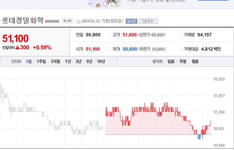Open the 월봉 candle chart
Image resolution: width=234 pixels, height=150 pixels.
[x=195, y=61]
